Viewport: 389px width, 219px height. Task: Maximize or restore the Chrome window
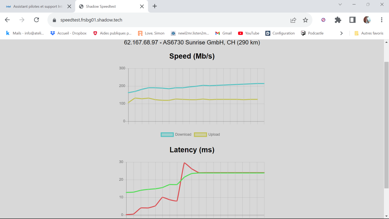[368, 4]
